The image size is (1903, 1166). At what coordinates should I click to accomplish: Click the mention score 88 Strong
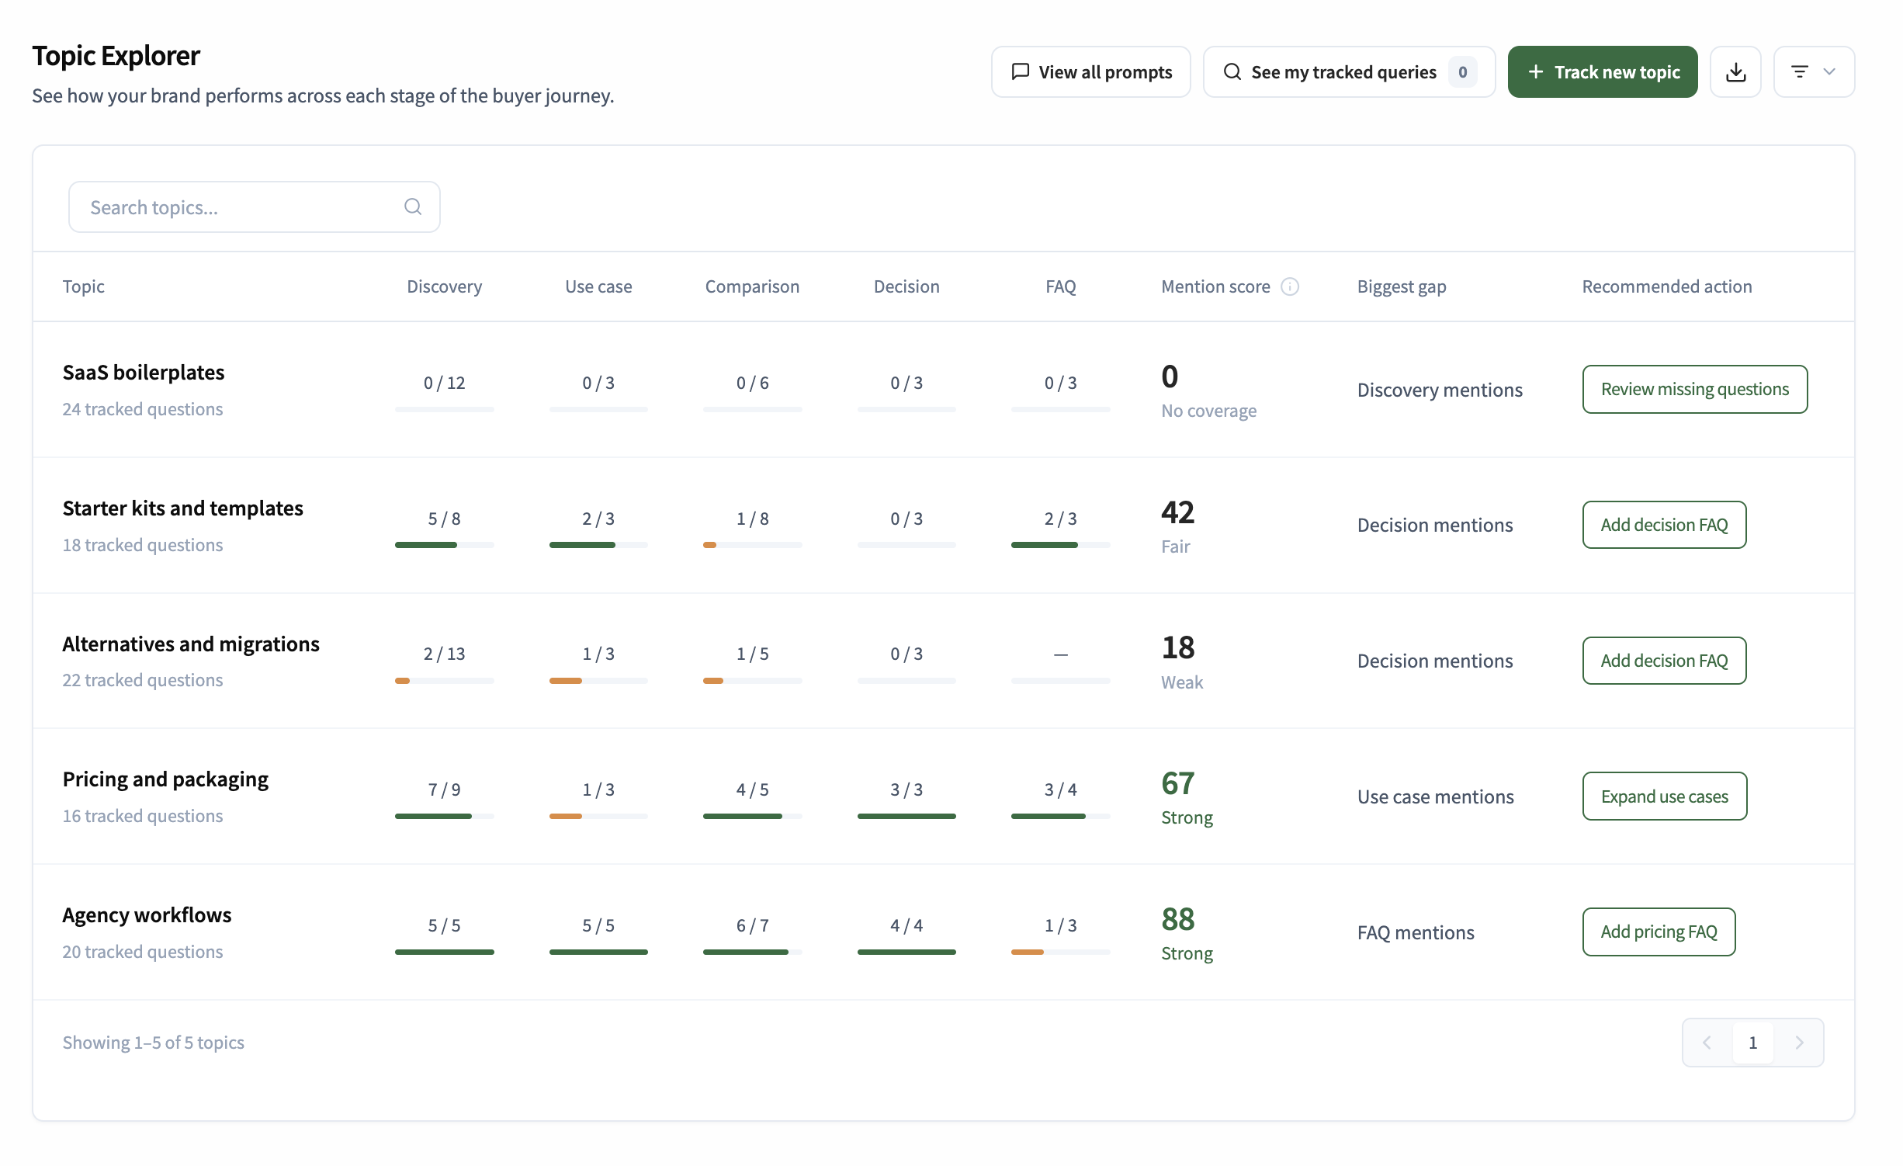(x=1187, y=933)
